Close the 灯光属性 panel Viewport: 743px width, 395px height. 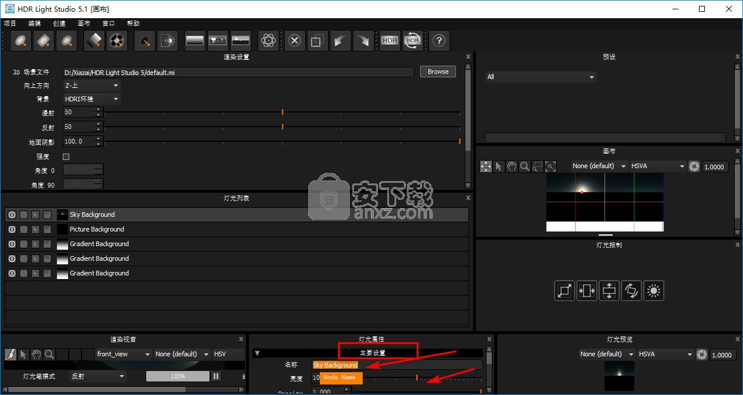(489, 339)
